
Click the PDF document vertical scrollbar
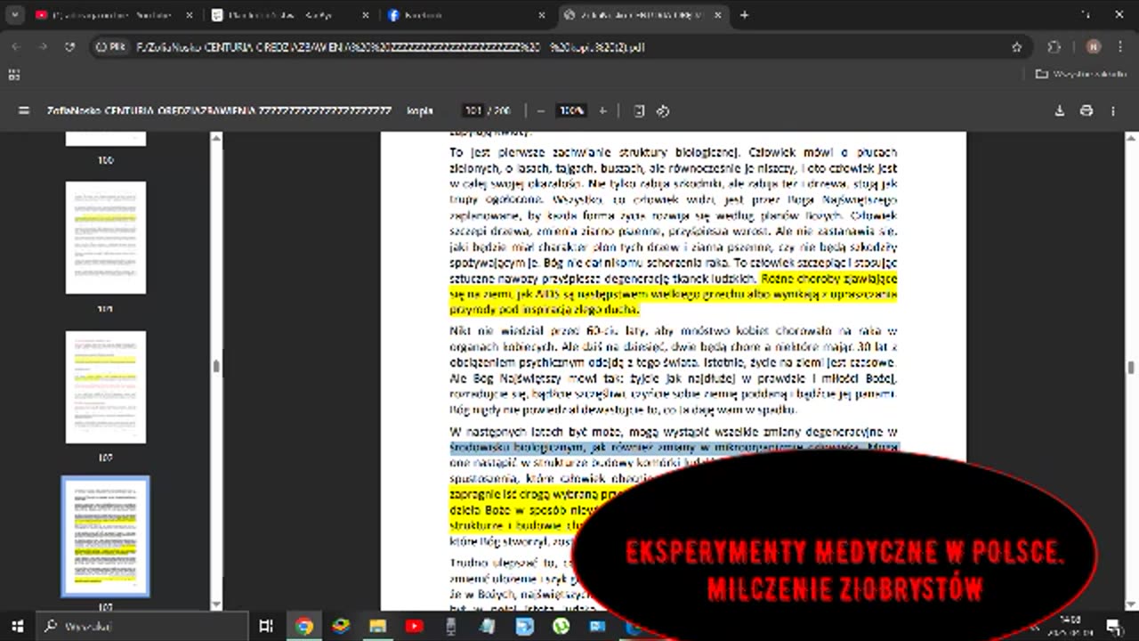[1131, 369]
